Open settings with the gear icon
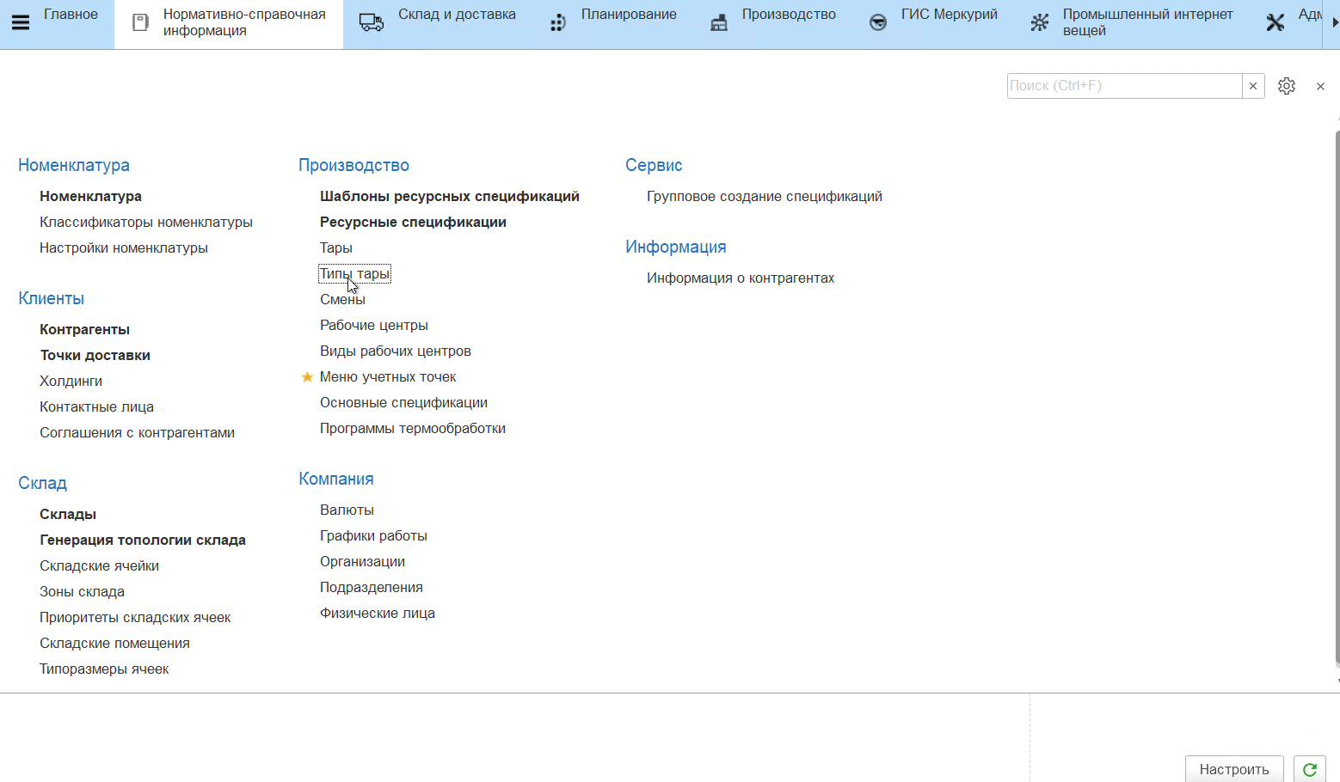Image resolution: width=1340 pixels, height=782 pixels. (x=1286, y=86)
